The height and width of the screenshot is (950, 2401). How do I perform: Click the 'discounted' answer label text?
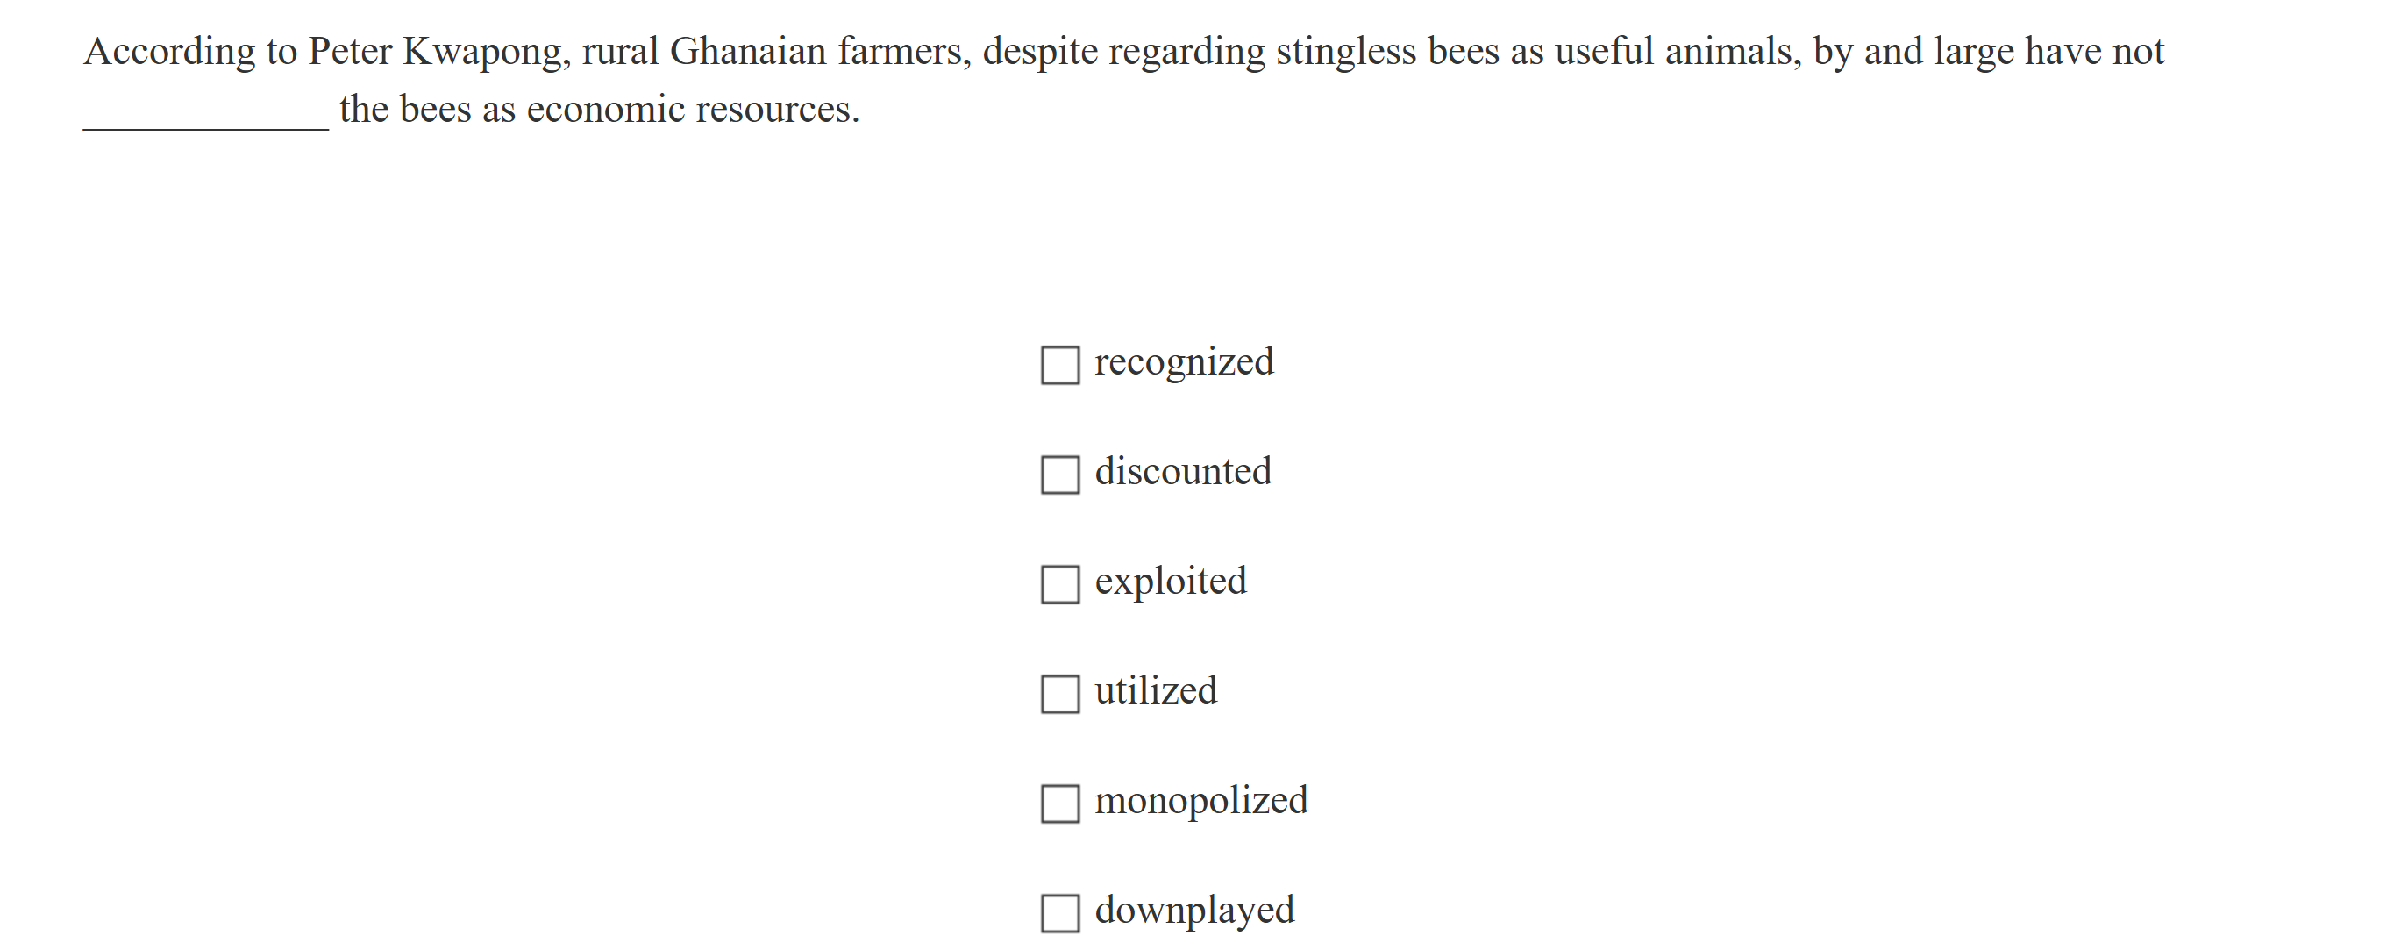click(1183, 472)
